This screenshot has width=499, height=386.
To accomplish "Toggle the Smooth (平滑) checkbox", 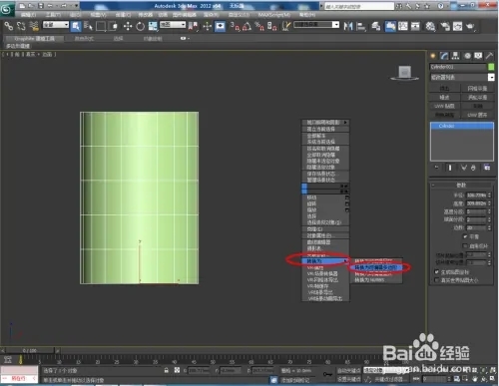I will point(465,236).
